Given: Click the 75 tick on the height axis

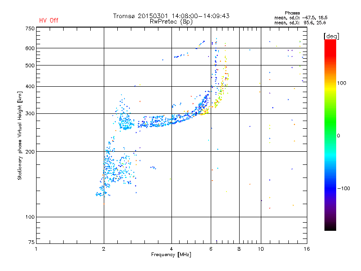Looking at the screenshot, I should click(32, 242).
